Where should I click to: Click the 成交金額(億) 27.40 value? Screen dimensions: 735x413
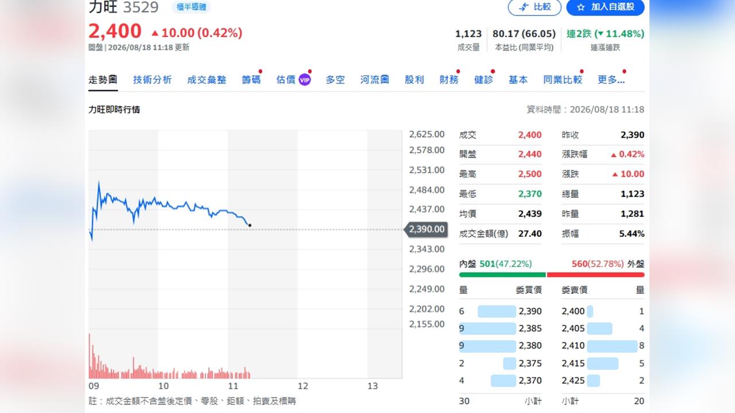coord(529,233)
